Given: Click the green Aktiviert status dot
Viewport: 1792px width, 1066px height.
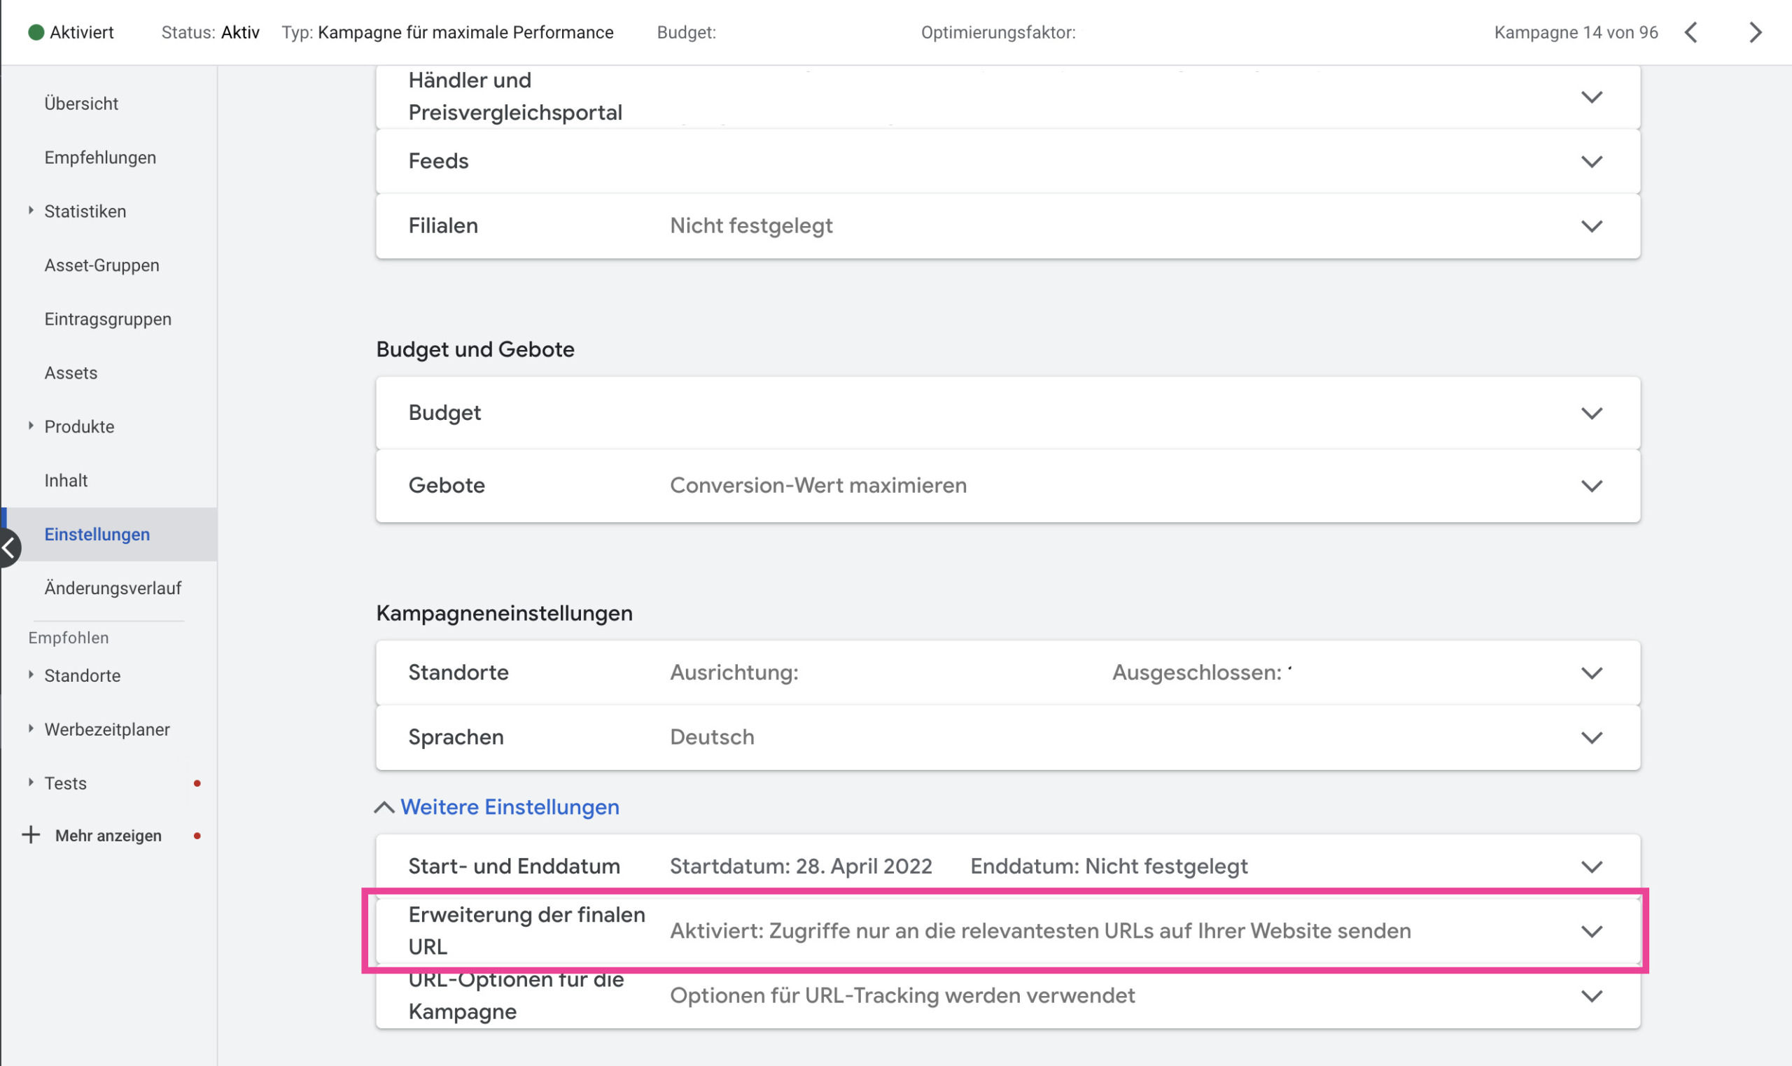Looking at the screenshot, I should coord(36,32).
